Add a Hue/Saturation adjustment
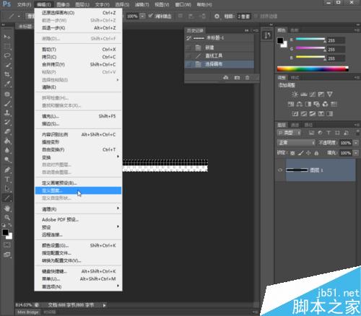This screenshot has width=361, height=316. pos(291,104)
